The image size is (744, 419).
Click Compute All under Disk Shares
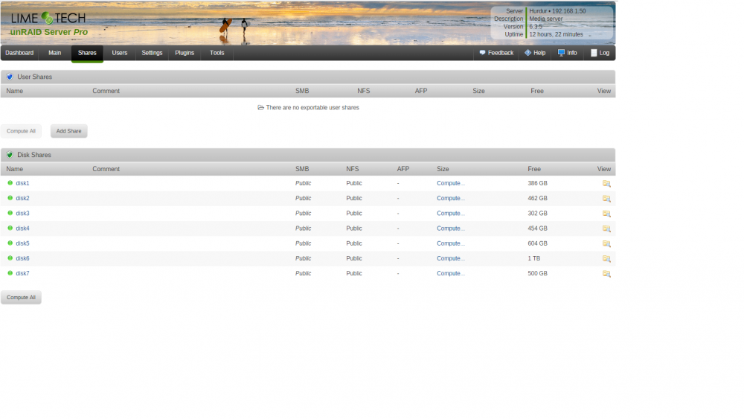pyautogui.click(x=21, y=298)
